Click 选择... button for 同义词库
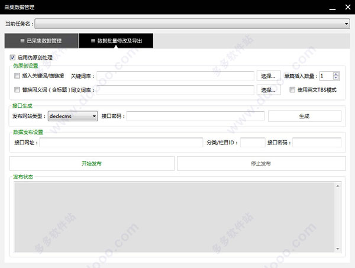The height and width of the screenshot is (268, 355). pyautogui.click(x=268, y=90)
